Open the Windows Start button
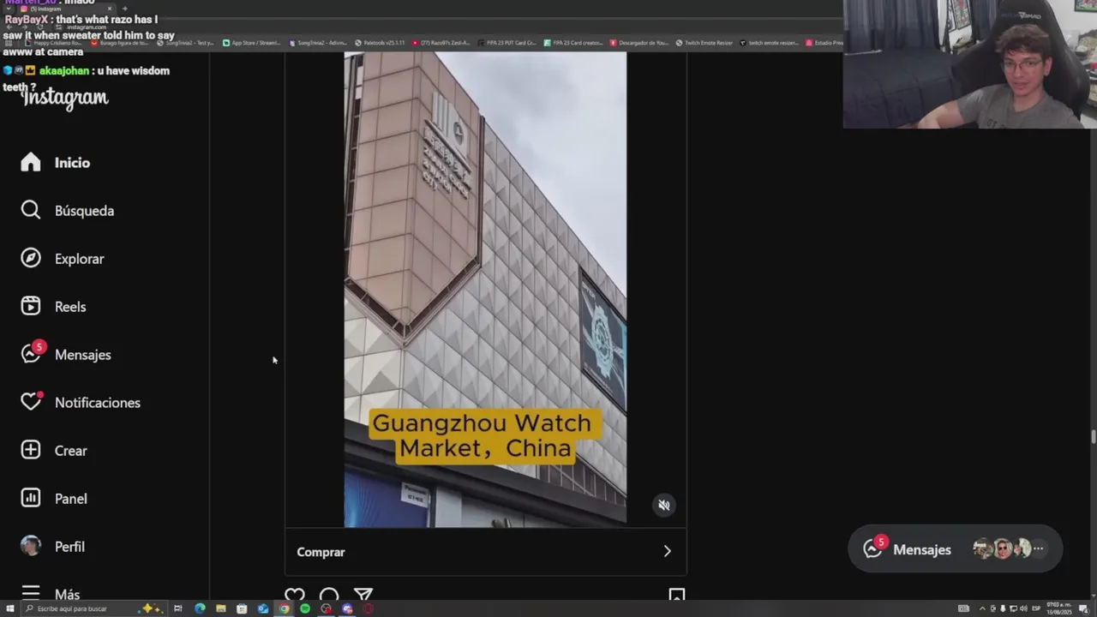The height and width of the screenshot is (617, 1097). tap(10, 608)
